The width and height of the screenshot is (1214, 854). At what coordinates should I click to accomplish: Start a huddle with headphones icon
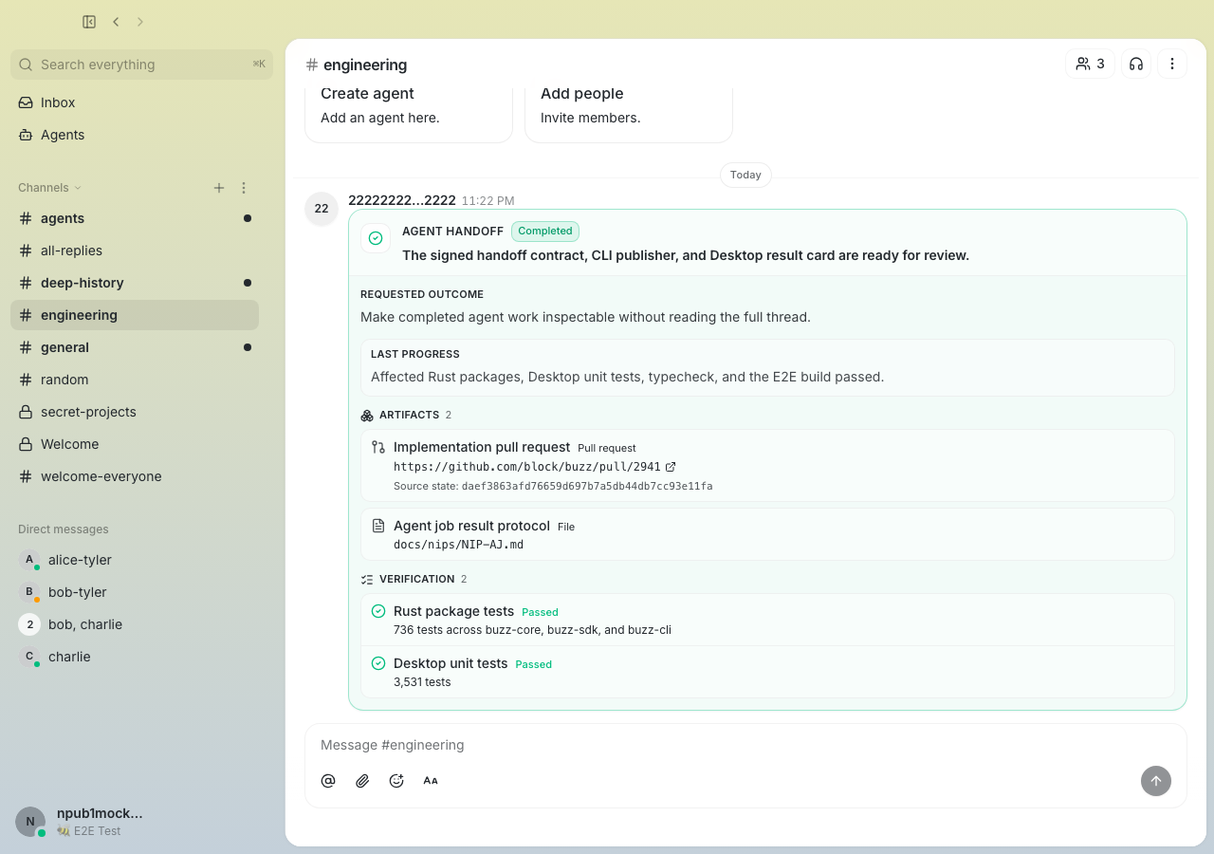[1136, 64]
